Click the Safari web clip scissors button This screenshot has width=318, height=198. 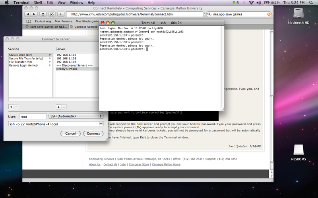[x=52, y=14]
